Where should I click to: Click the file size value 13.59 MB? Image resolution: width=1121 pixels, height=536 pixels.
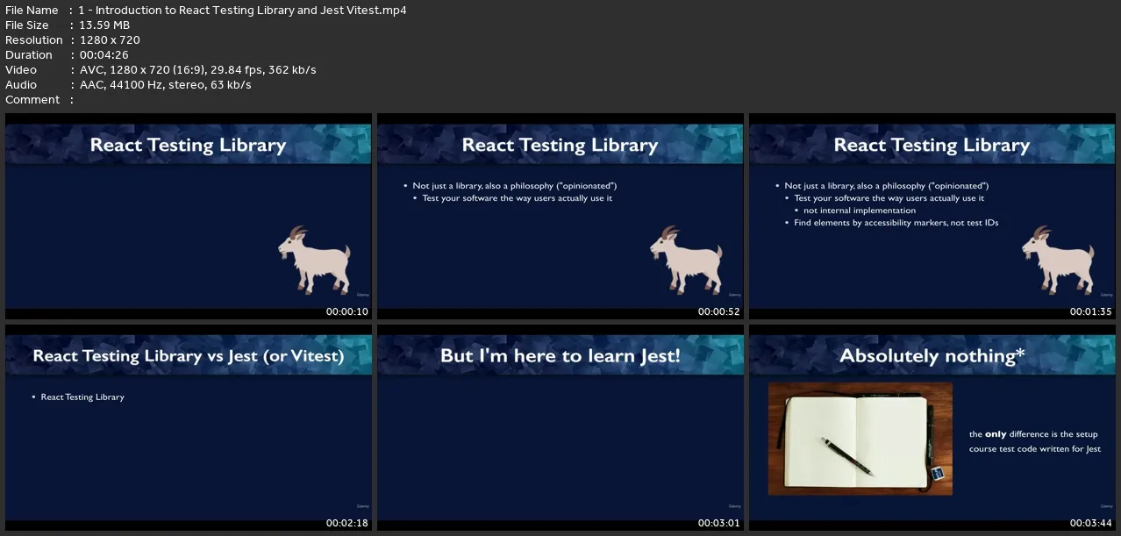point(104,25)
